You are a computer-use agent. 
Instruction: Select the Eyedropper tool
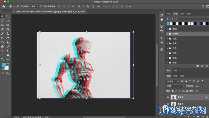point(2,29)
